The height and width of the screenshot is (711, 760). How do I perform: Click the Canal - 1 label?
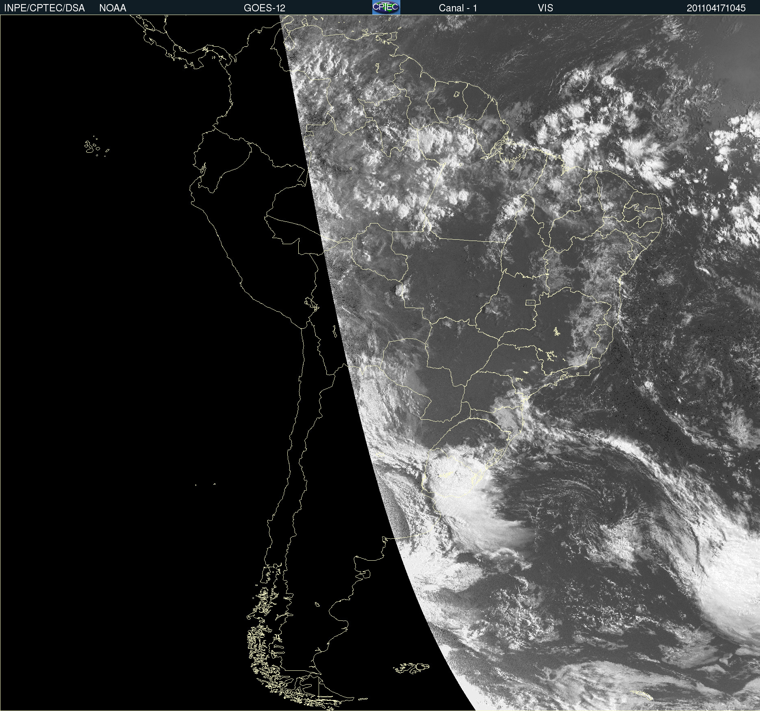click(458, 8)
